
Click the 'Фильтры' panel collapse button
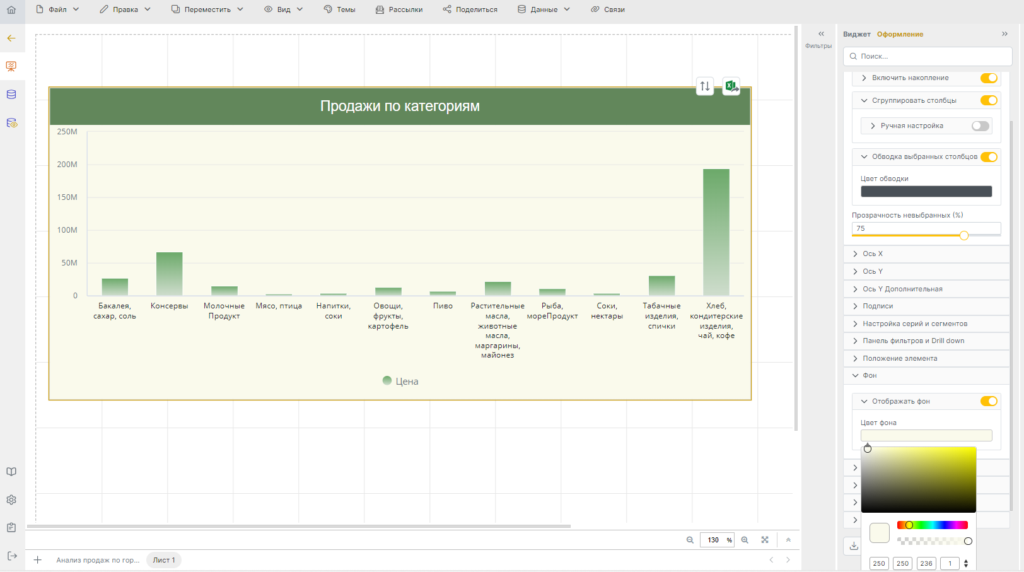coord(820,34)
